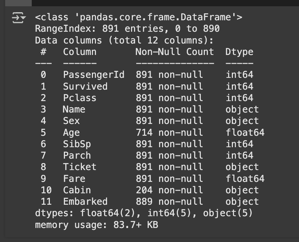Select the RangeIndex 891 entries text
Screen dimensions: 299x242
pos(127,29)
